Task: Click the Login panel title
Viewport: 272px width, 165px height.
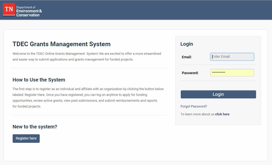Action: (x=187, y=44)
